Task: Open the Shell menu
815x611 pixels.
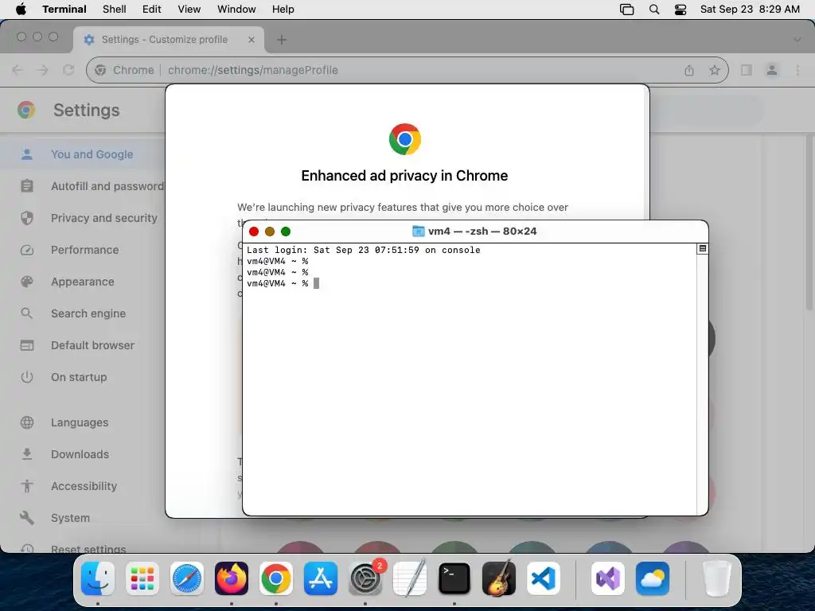Action: (115, 10)
